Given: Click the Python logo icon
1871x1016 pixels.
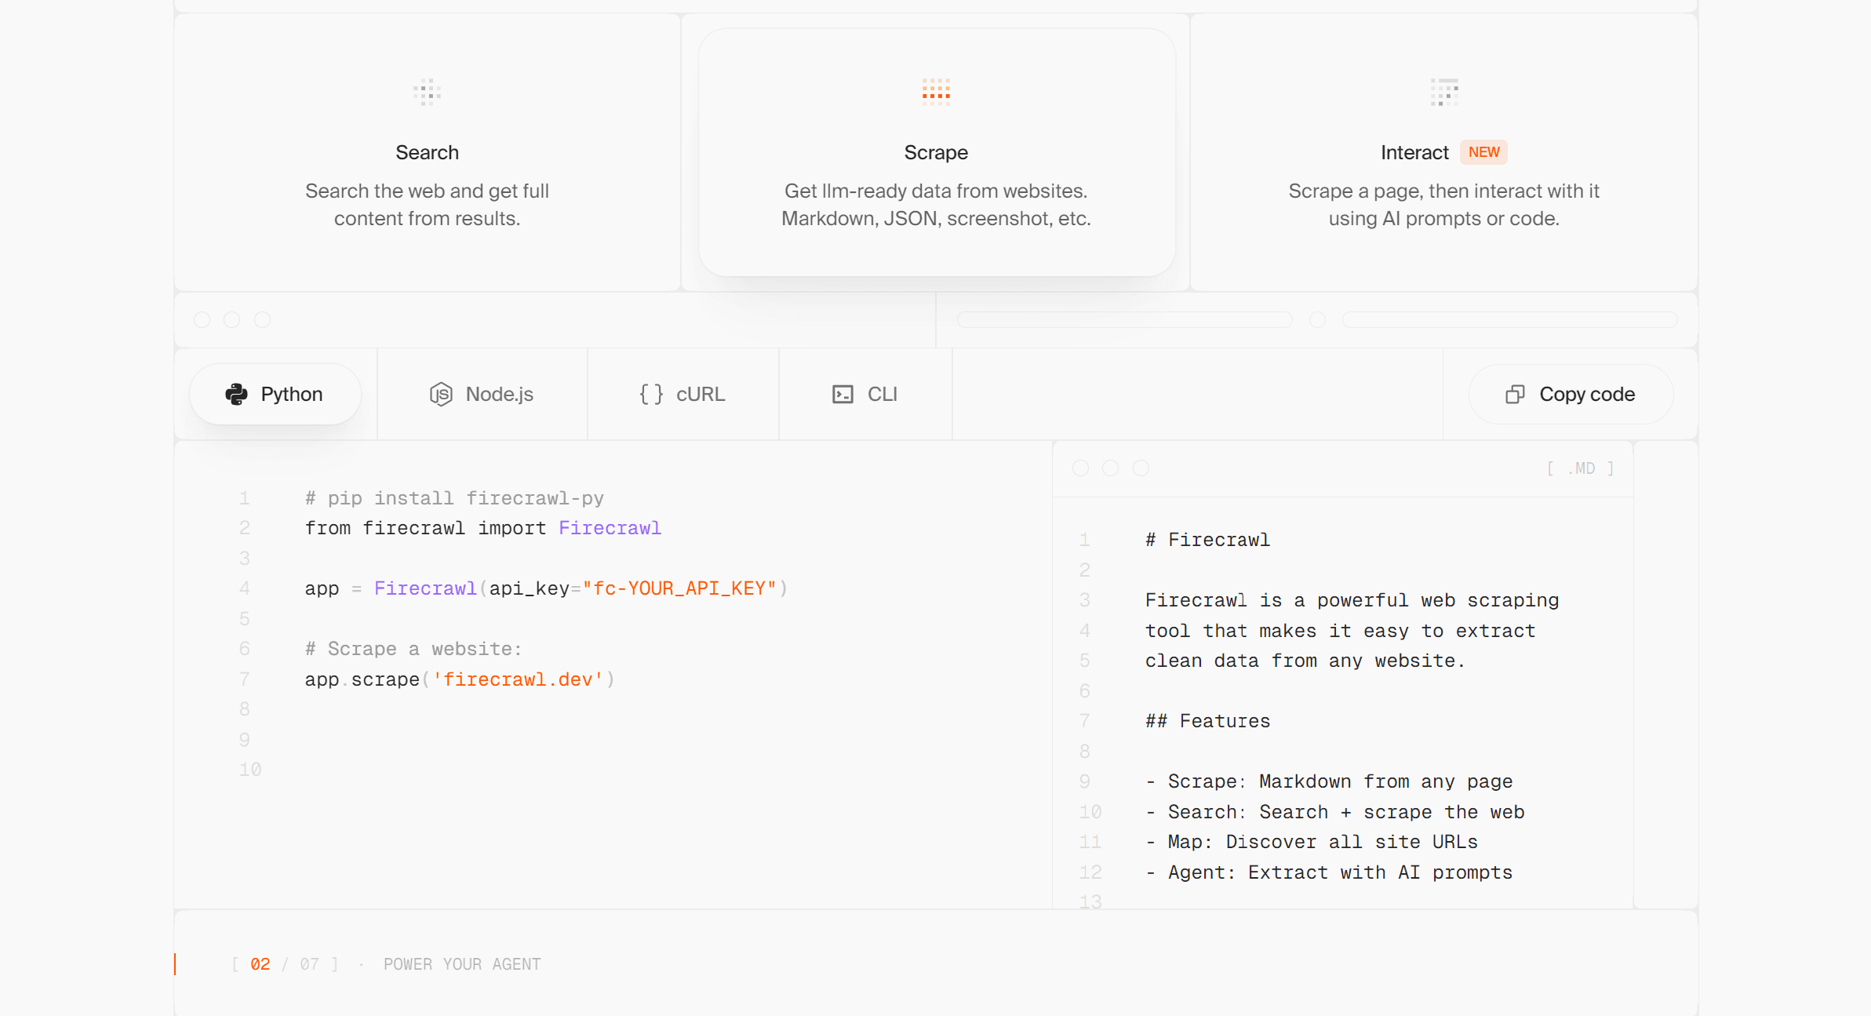Looking at the screenshot, I should tap(236, 394).
